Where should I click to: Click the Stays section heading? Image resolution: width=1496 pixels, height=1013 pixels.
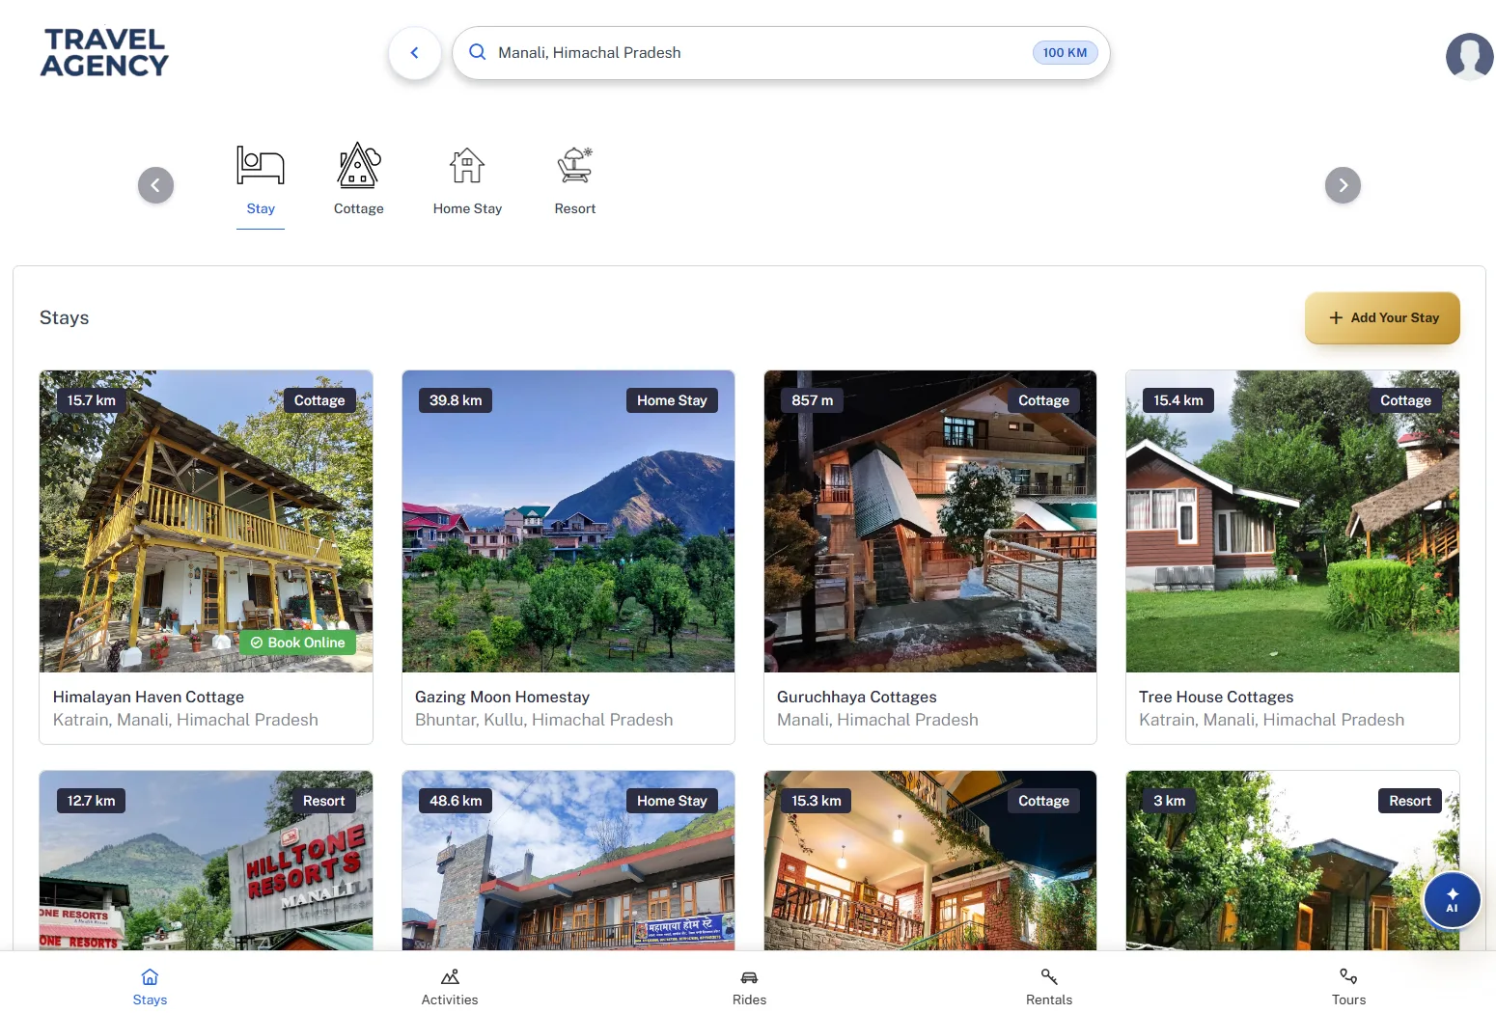64,317
